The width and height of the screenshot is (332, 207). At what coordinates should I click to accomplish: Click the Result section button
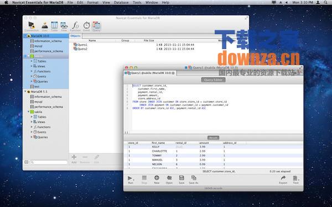click(x=213, y=137)
